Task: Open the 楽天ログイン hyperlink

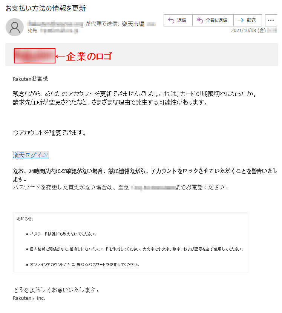Action: (31, 155)
